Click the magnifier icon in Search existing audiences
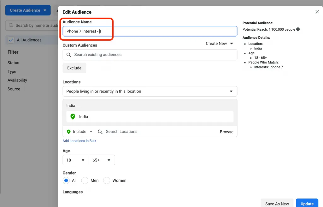 [68, 55]
